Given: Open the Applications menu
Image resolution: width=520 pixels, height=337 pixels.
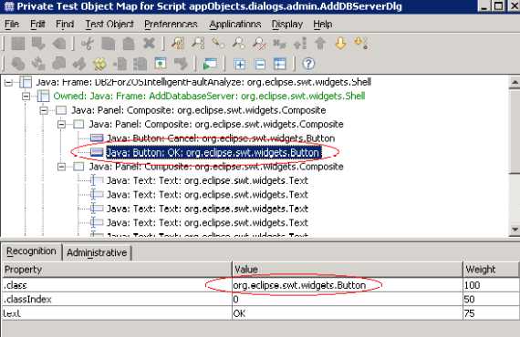Looking at the screenshot, I should coord(235,25).
